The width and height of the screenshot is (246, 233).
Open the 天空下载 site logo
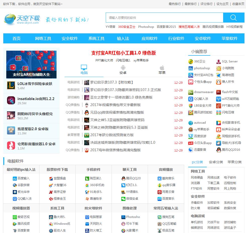(x=22, y=19)
